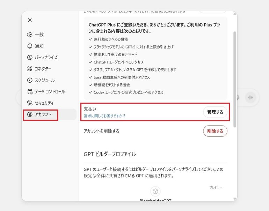The height and width of the screenshot is (211, 269).
Task: Click the cube icon above PlaceholderGPT
Action: click(155, 191)
